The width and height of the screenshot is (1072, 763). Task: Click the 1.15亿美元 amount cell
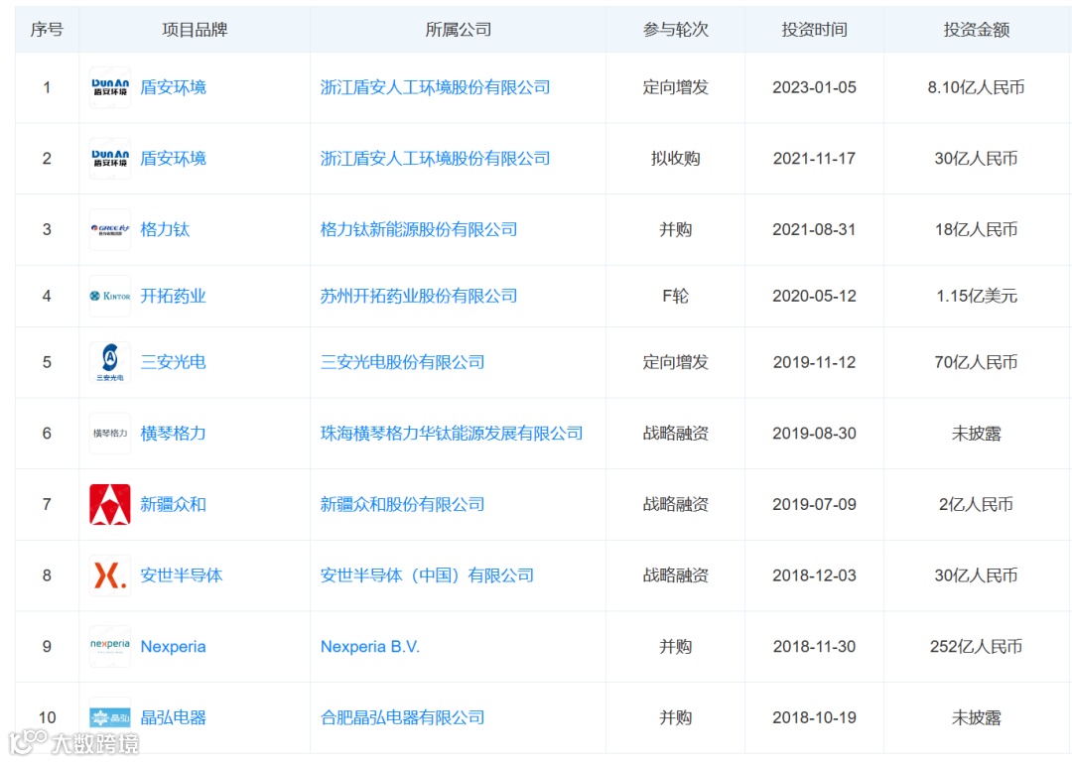pyautogui.click(x=977, y=296)
